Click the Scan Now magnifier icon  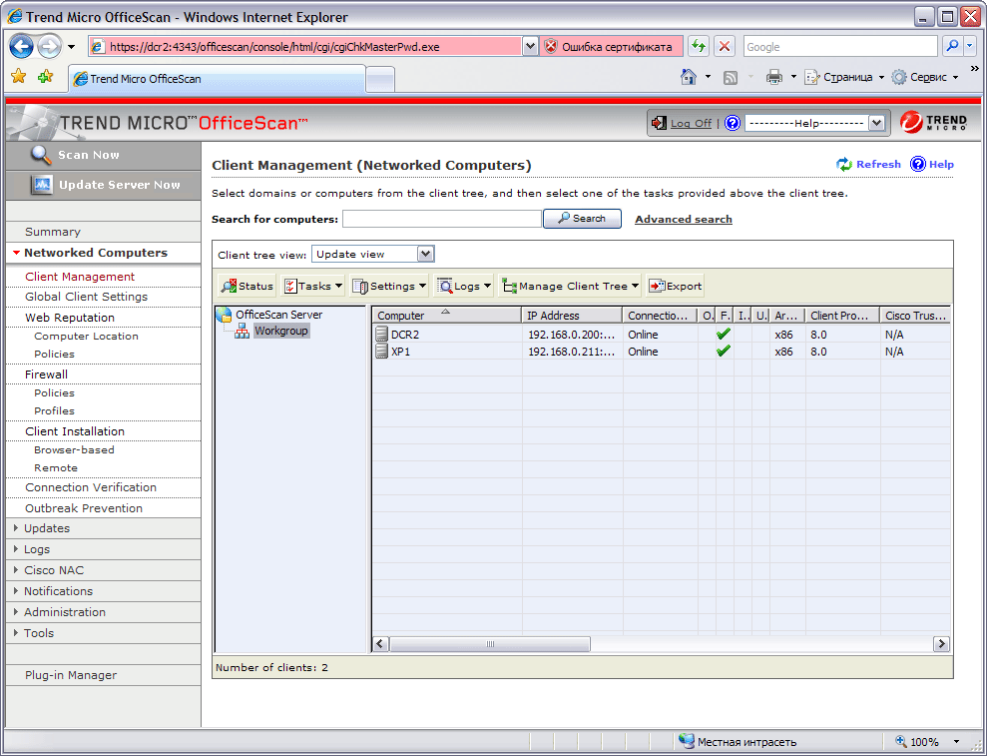pos(41,155)
